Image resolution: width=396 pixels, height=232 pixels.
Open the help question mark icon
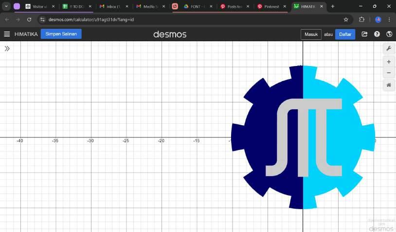point(377,34)
